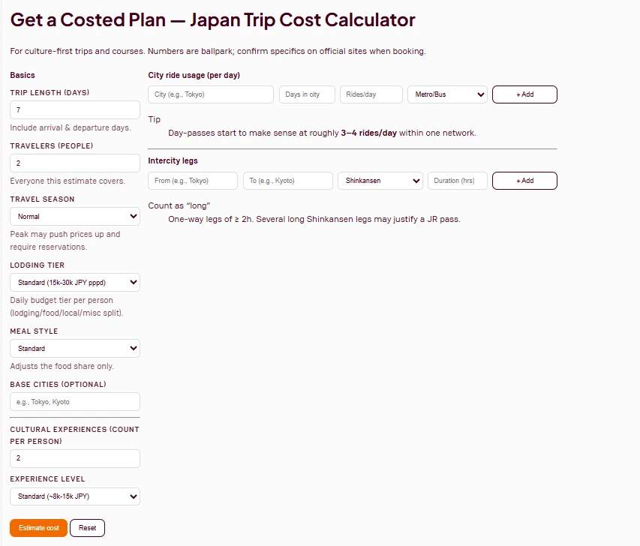
Task: Click the To city input field
Action: [x=287, y=180]
